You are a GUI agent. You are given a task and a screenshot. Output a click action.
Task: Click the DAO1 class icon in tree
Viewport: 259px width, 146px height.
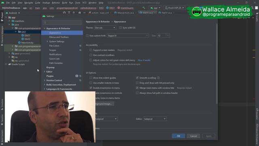click(x=23, y=35)
